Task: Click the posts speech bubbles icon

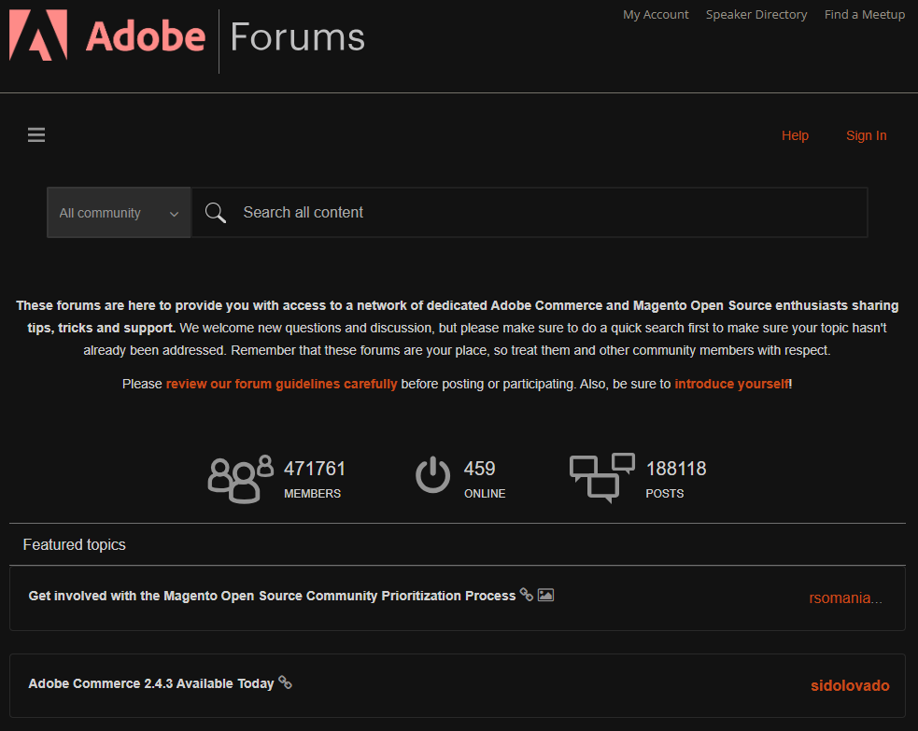Action: tap(601, 478)
